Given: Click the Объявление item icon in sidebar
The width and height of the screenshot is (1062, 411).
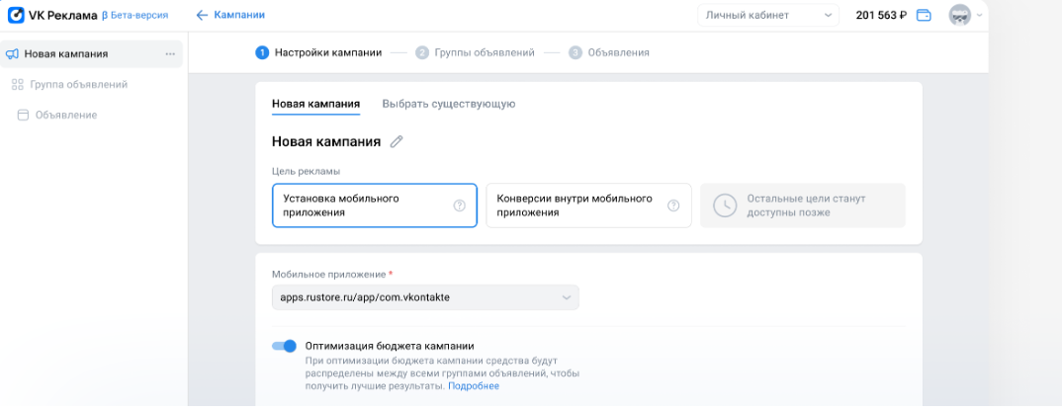Looking at the screenshot, I should click(23, 116).
